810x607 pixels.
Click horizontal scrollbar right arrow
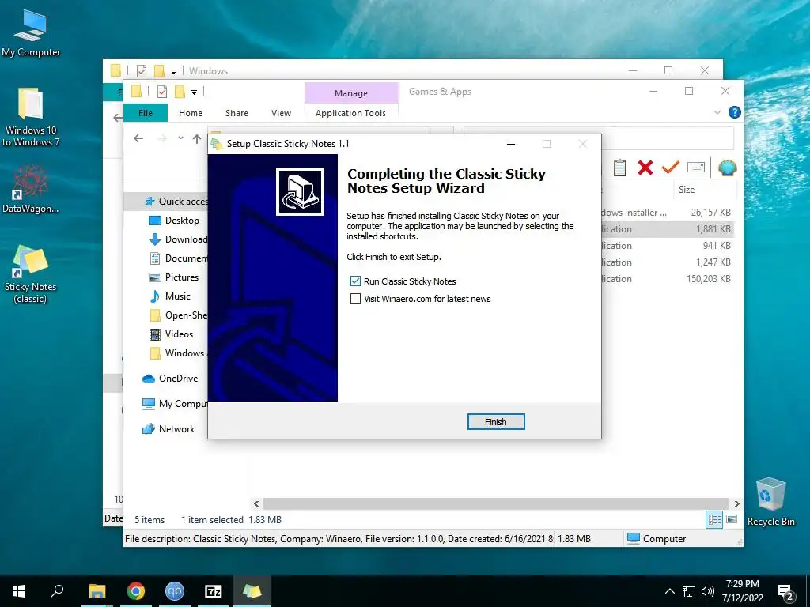[x=736, y=503]
